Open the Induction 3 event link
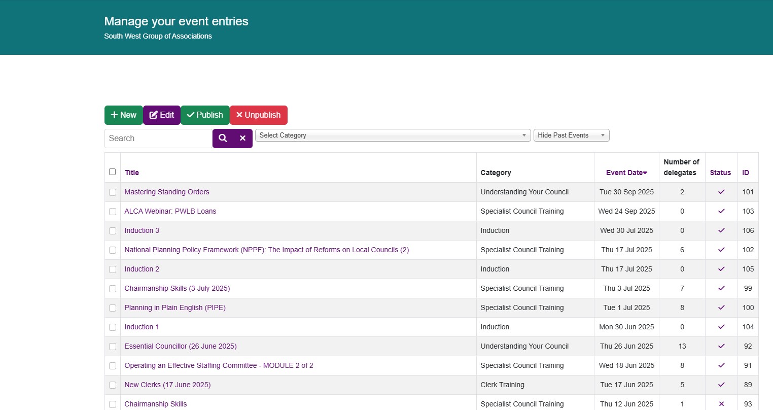Image resolution: width=773 pixels, height=410 pixels. tap(142, 230)
